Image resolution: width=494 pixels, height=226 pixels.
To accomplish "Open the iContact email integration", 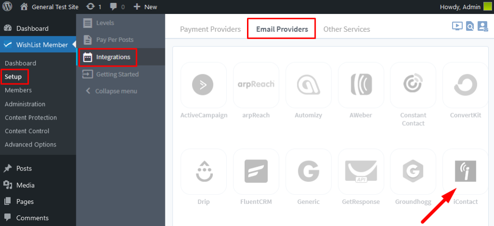I will [x=466, y=172].
